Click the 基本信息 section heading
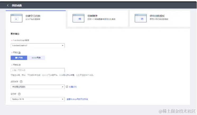Image resolution: width=197 pixels, height=115 pixels. pyautogui.click(x=15, y=34)
